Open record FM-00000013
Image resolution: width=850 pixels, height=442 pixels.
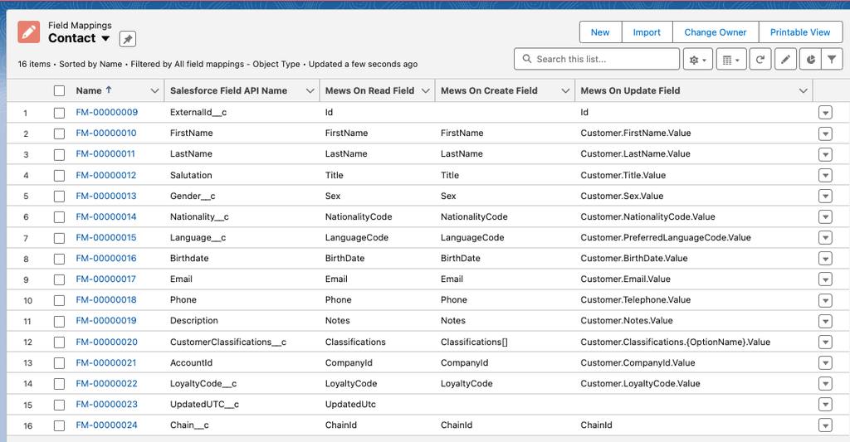coord(106,196)
